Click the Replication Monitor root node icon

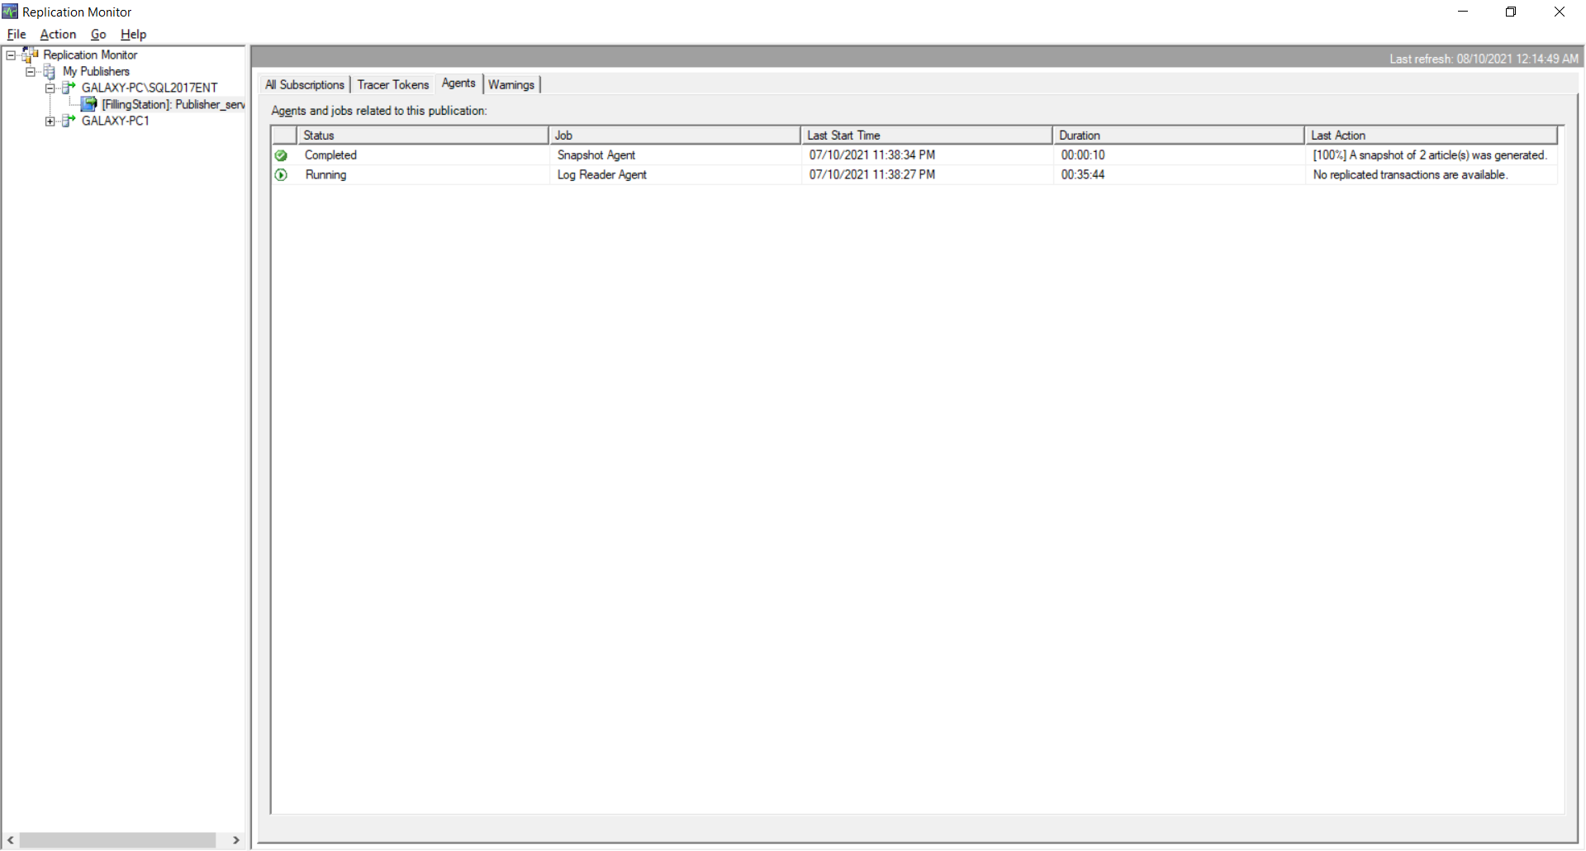pos(31,55)
